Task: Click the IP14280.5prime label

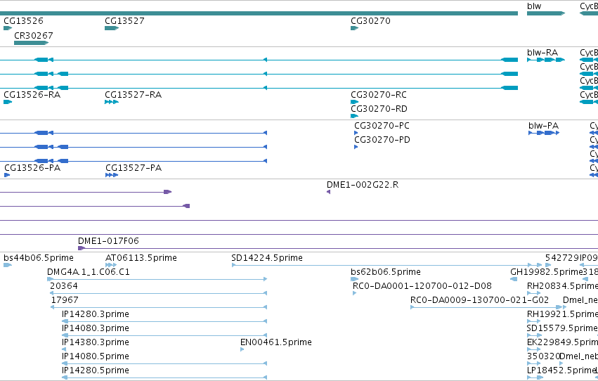Action: [96, 370]
